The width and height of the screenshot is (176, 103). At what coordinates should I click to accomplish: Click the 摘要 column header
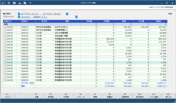(67, 21)
